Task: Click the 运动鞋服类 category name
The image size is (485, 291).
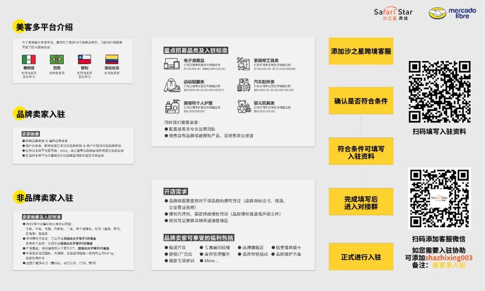Action: coord(194,82)
